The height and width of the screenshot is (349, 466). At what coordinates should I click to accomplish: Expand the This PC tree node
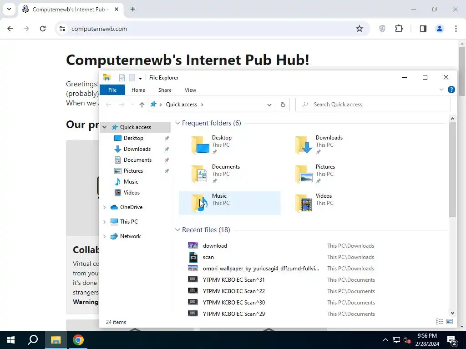click(x=105, y=222)
